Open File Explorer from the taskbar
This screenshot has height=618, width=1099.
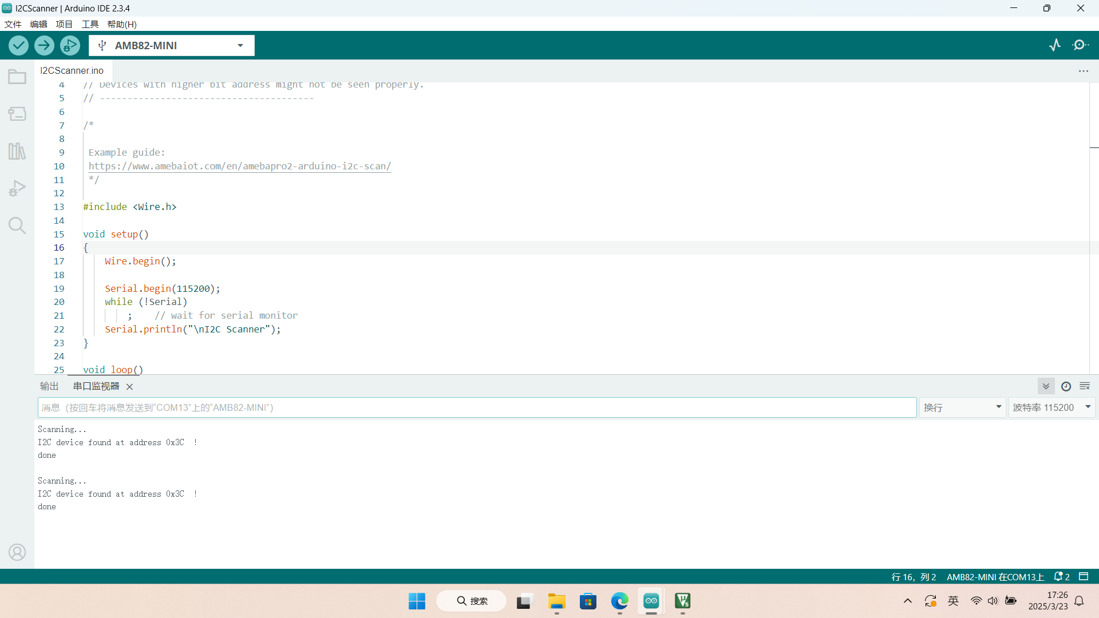tap(556, 601)
